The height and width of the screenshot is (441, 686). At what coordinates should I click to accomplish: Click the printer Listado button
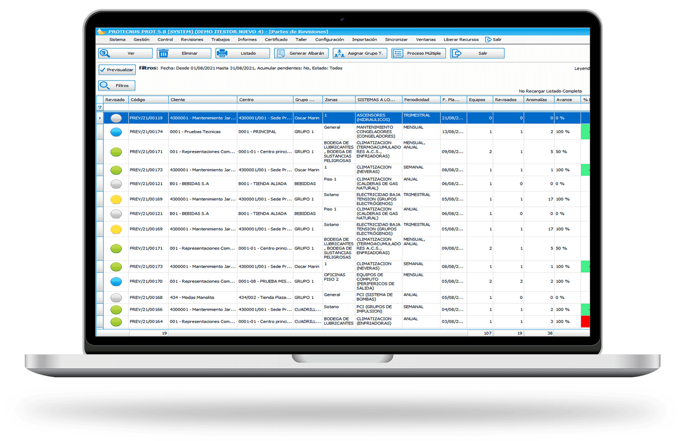243,53
